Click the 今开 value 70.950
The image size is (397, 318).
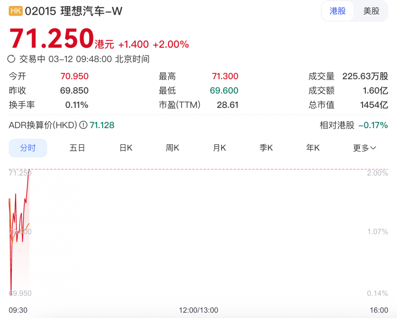[74, 76]
